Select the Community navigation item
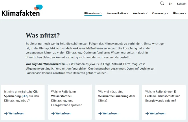 pyautogui.click(x=159, y=13)
